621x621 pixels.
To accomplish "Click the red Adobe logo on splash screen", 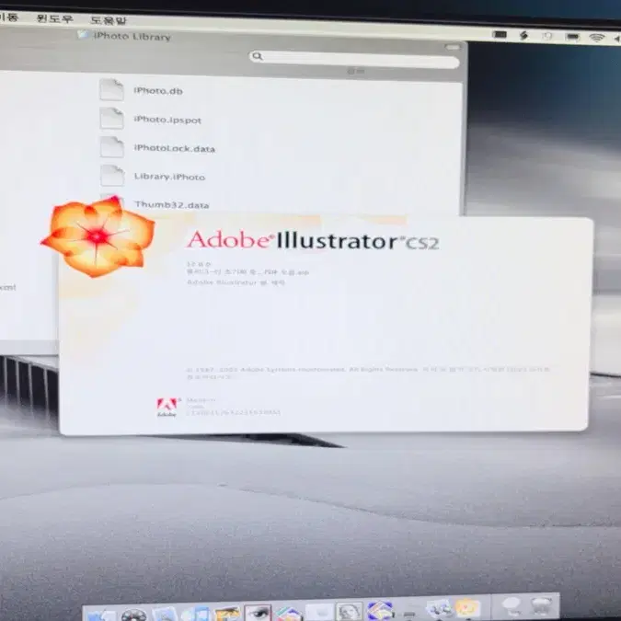I will [x=167, y=408].
